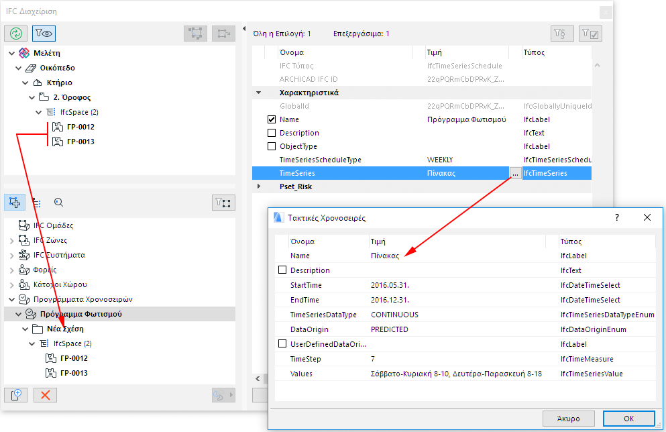The width and height of the screenshot is (666, 432).
Task: Click the Μελέτη project icon
Action: [24, 53]
